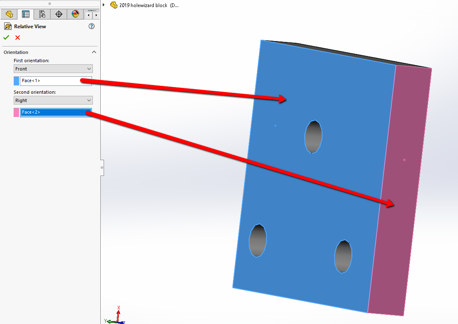458x324 pixels.
Task: Click the panel collapse handle on the splitter
Action: 102,168
